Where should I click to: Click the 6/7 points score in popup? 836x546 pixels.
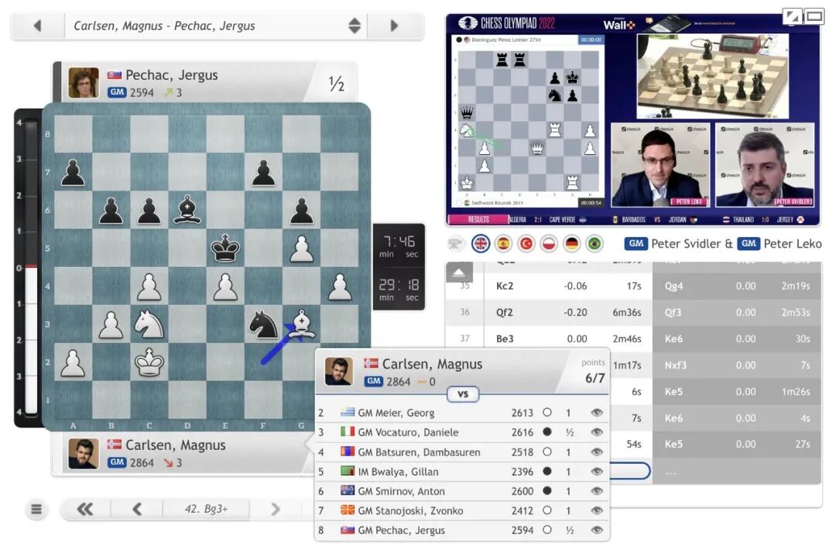coord(595,378)
